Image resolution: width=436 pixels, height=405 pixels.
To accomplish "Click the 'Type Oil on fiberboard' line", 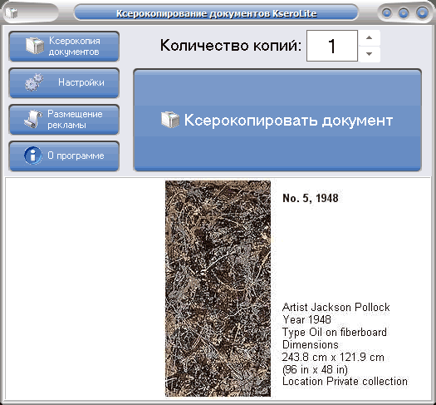I will 335,332.
